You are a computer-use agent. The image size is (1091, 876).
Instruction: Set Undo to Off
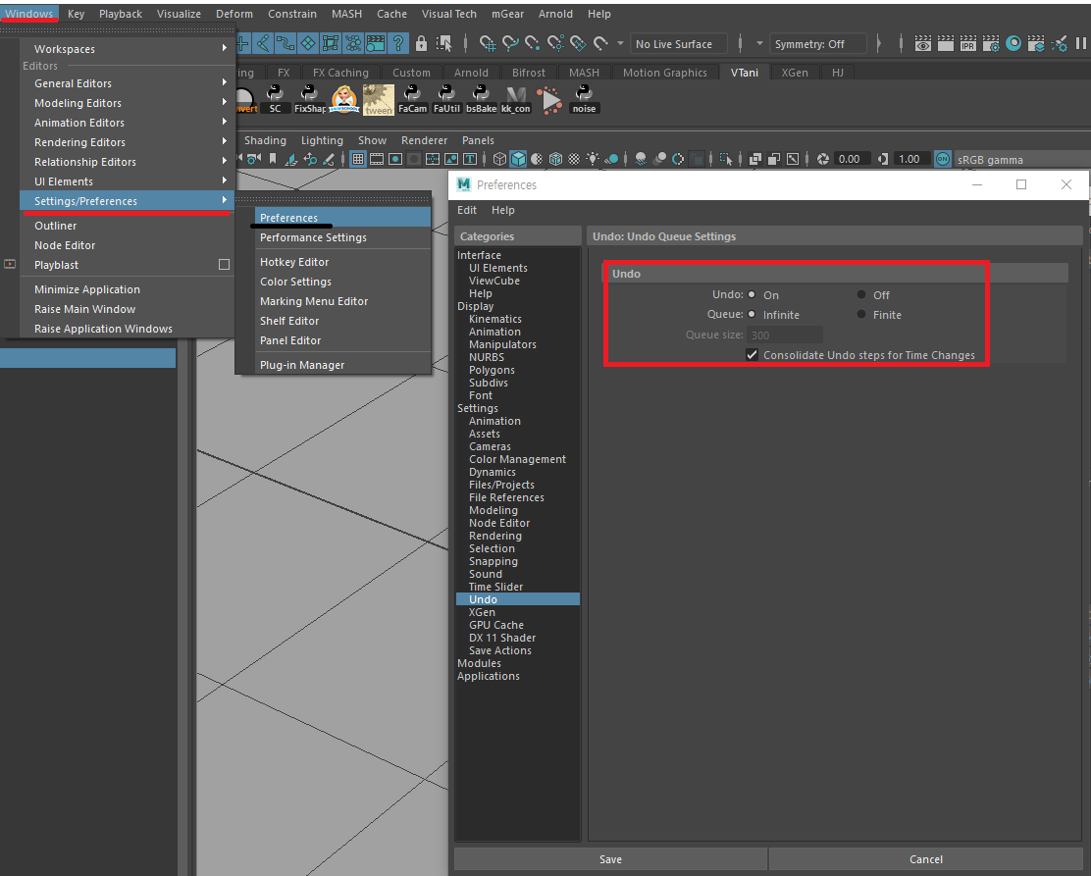coord(861,294)
